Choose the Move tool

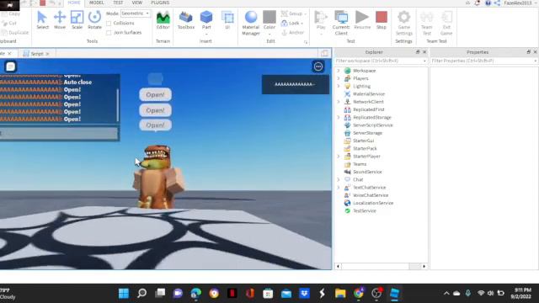point(60,20)
